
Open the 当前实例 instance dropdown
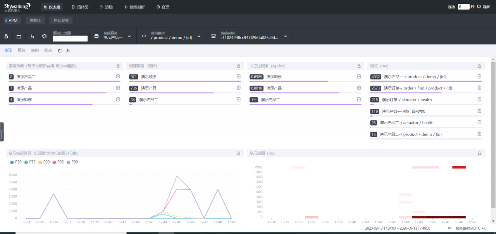tap(285, 36)
